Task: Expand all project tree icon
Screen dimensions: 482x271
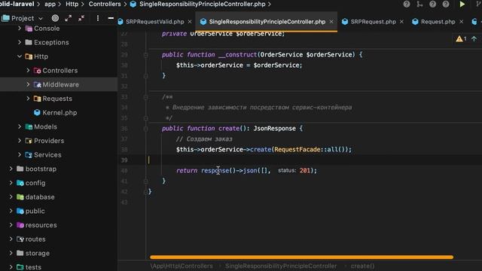Action: pos(69,18)
